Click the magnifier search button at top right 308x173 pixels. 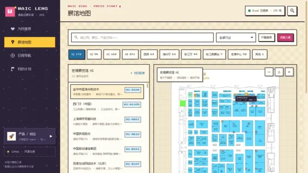click(292, 11)
